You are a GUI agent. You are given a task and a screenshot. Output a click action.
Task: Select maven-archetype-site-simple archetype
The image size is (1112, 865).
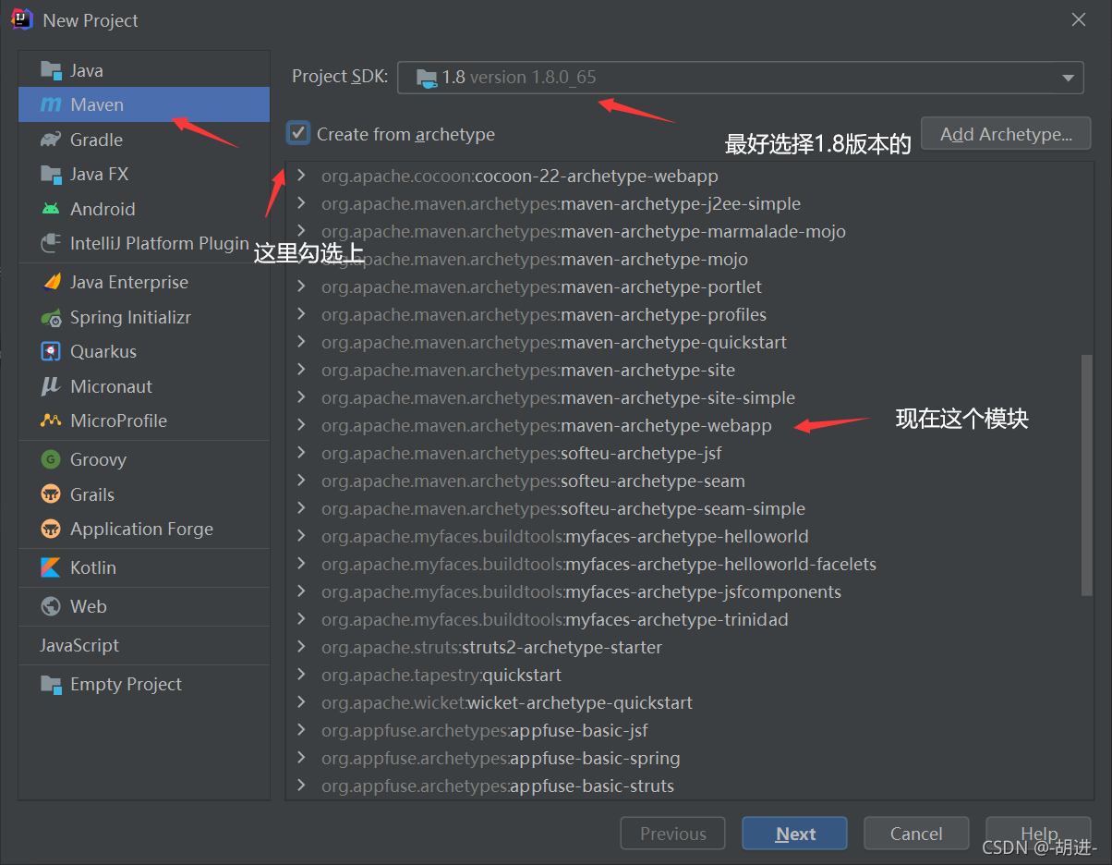(558, 397)
